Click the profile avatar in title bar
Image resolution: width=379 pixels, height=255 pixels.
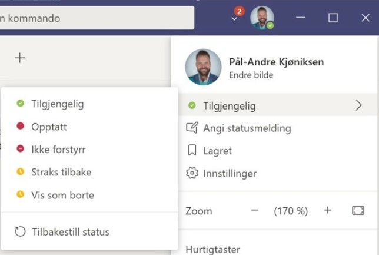[x=262, y=18]
